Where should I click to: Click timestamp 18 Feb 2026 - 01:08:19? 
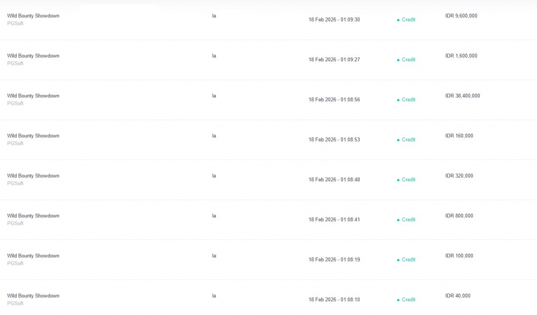point(334,260)
